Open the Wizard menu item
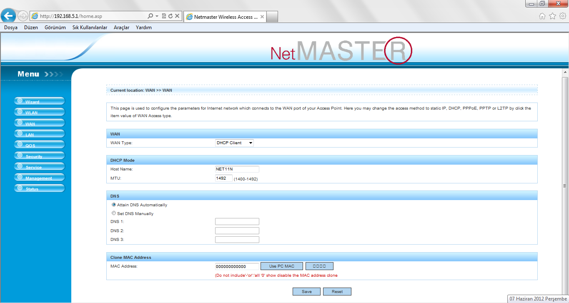Screen dimensions: 569x303 point(40,101)
